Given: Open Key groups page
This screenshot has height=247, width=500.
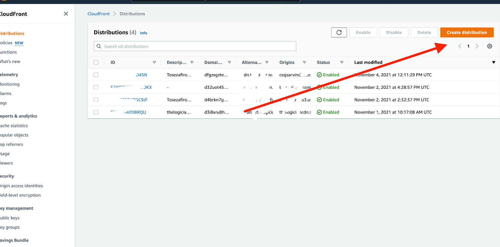Looking at the screenshot, I should 10,227.
